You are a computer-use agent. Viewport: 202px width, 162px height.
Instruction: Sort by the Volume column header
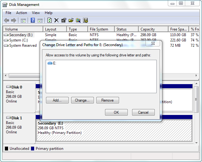23,29
